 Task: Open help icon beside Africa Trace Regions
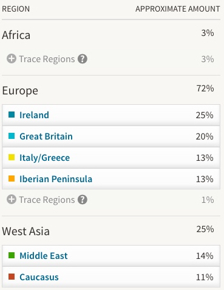click(83, 59)
